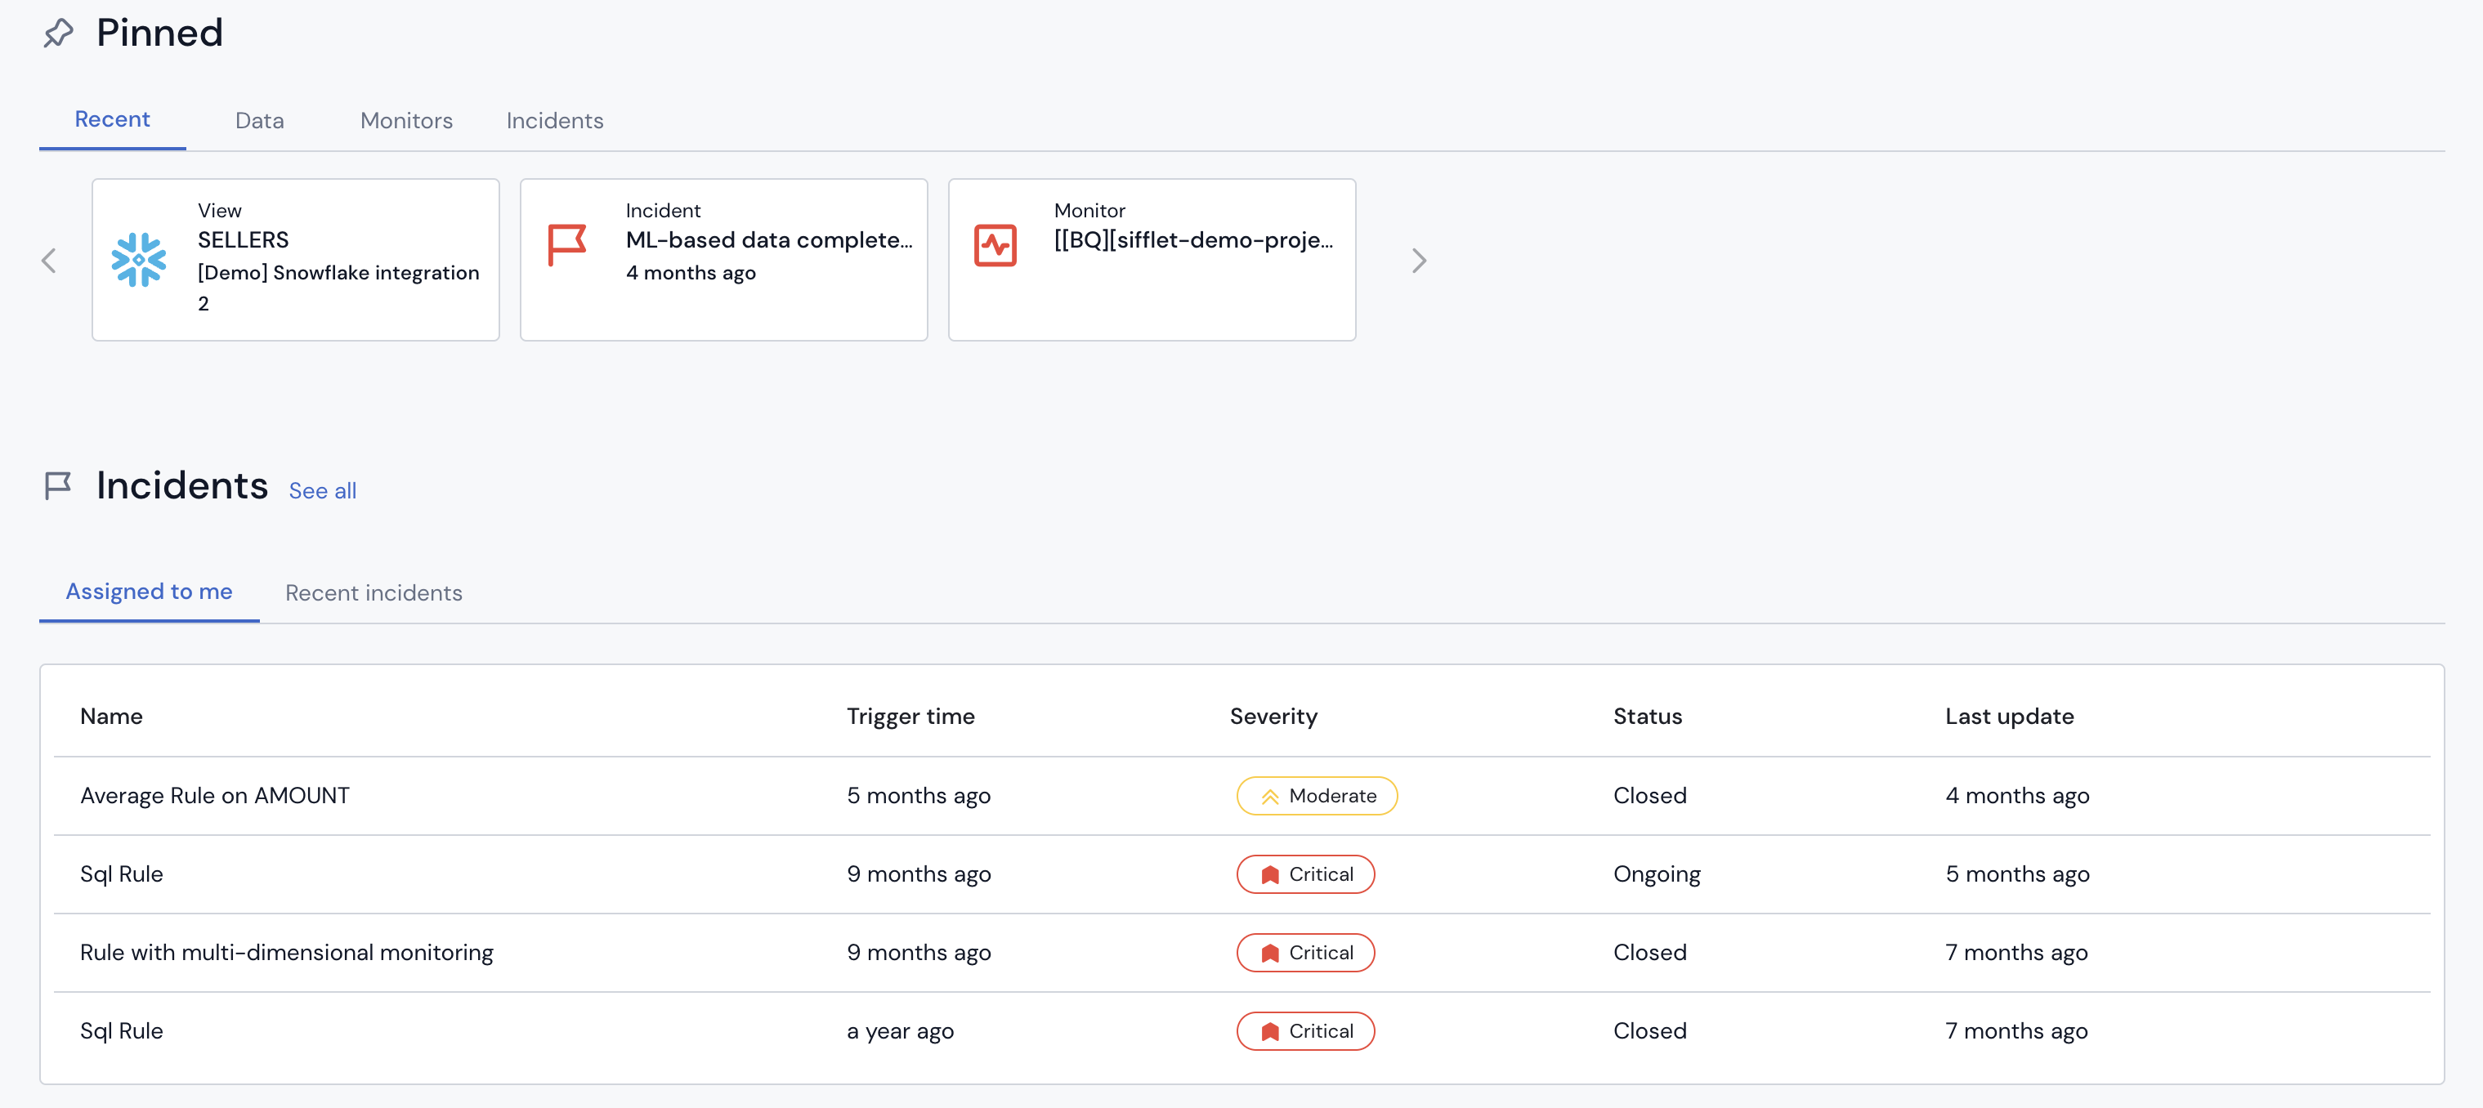
Task: Click the Snowflake logo on SELLERS card
Action: (x=138, y=259)
